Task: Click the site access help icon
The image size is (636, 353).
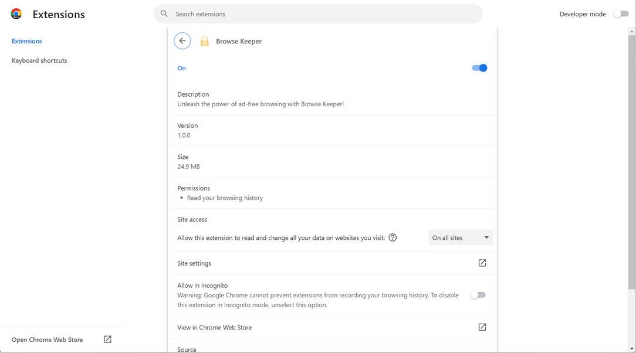Action: click(393, 237)
